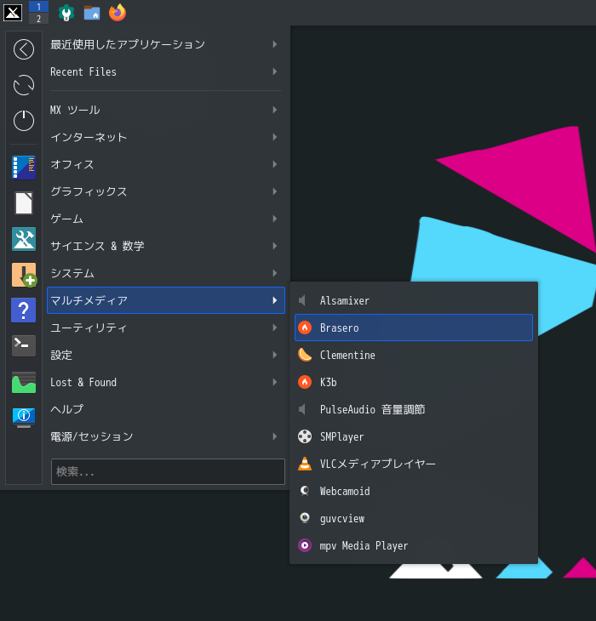Viewport: 596px width, 621px height.
Task: Click the 検索 search field
Action: [x=168, y=471]
